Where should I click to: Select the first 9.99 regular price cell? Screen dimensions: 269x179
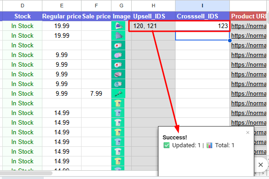(62, 55)
